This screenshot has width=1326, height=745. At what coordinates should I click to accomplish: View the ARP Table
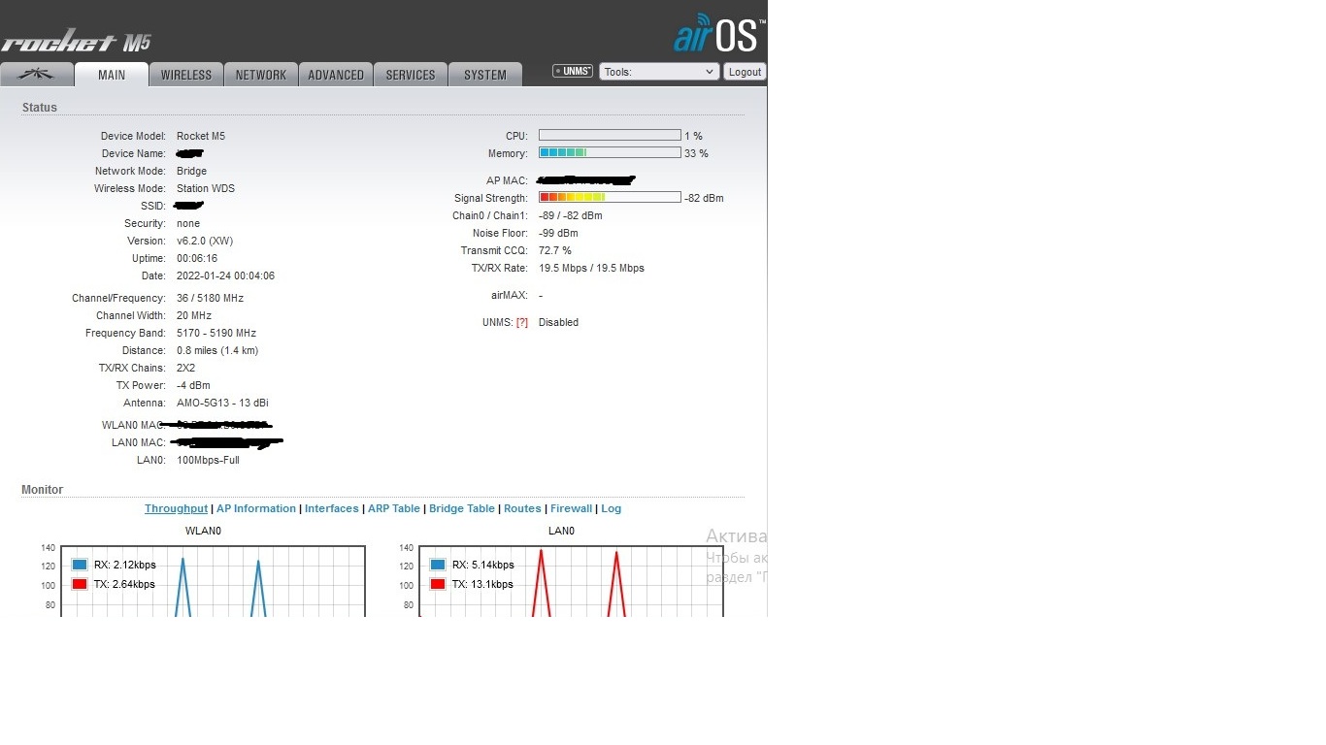[394, 508]
